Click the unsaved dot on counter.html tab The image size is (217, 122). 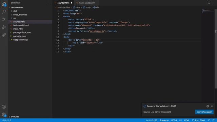[x=72, y=3]
